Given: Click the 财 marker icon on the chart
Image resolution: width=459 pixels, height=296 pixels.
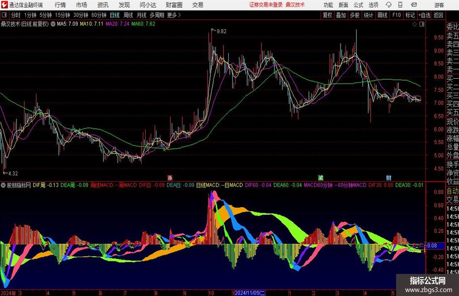Looking at the screenshot, I should 389,177.
